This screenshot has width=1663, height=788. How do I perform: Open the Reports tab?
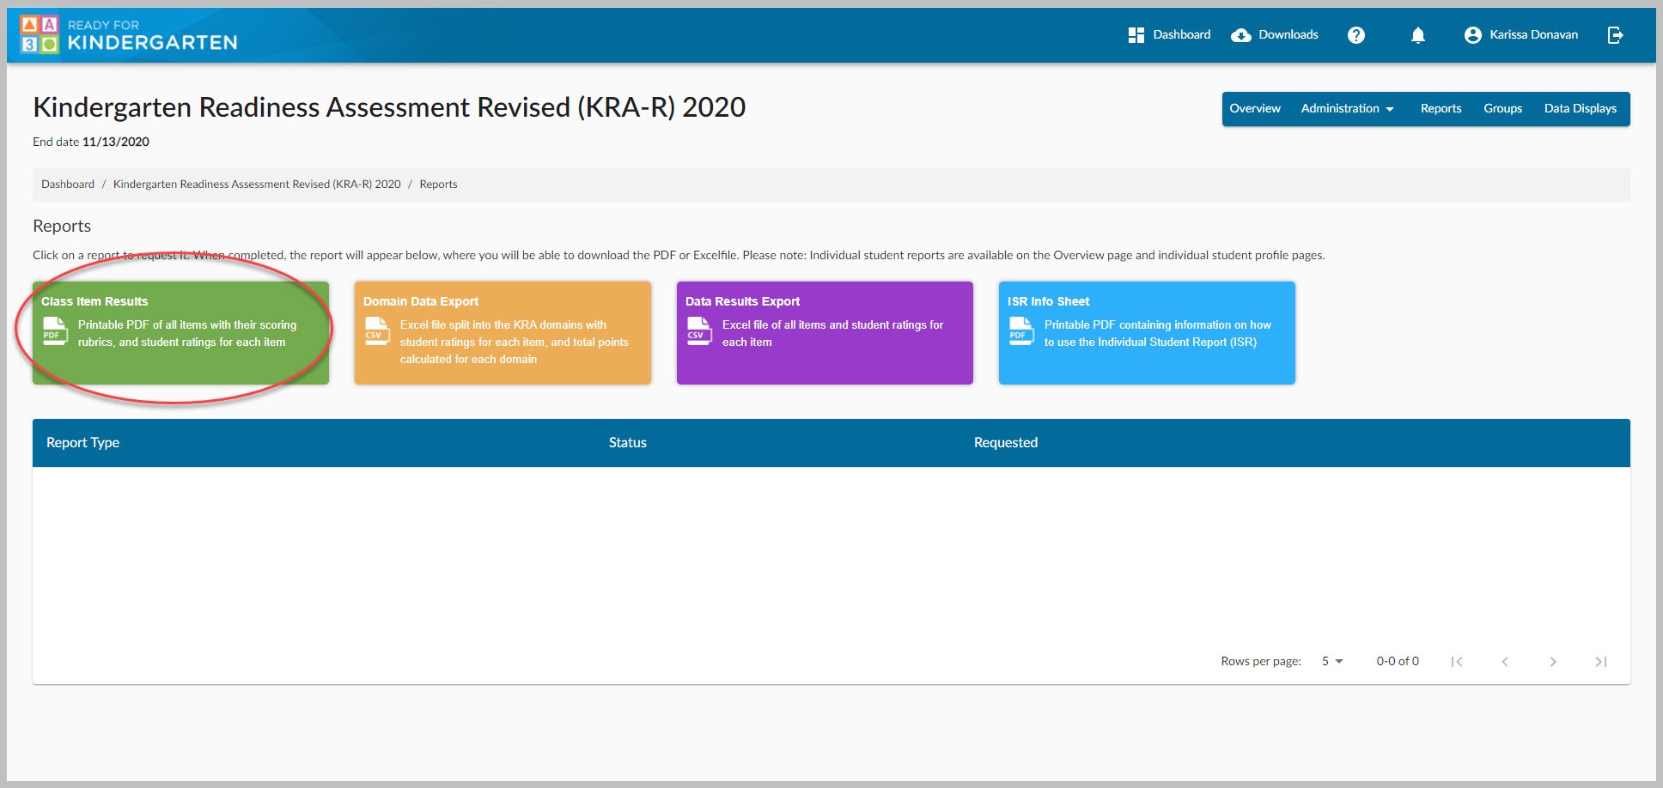(x=1441, y=109)
